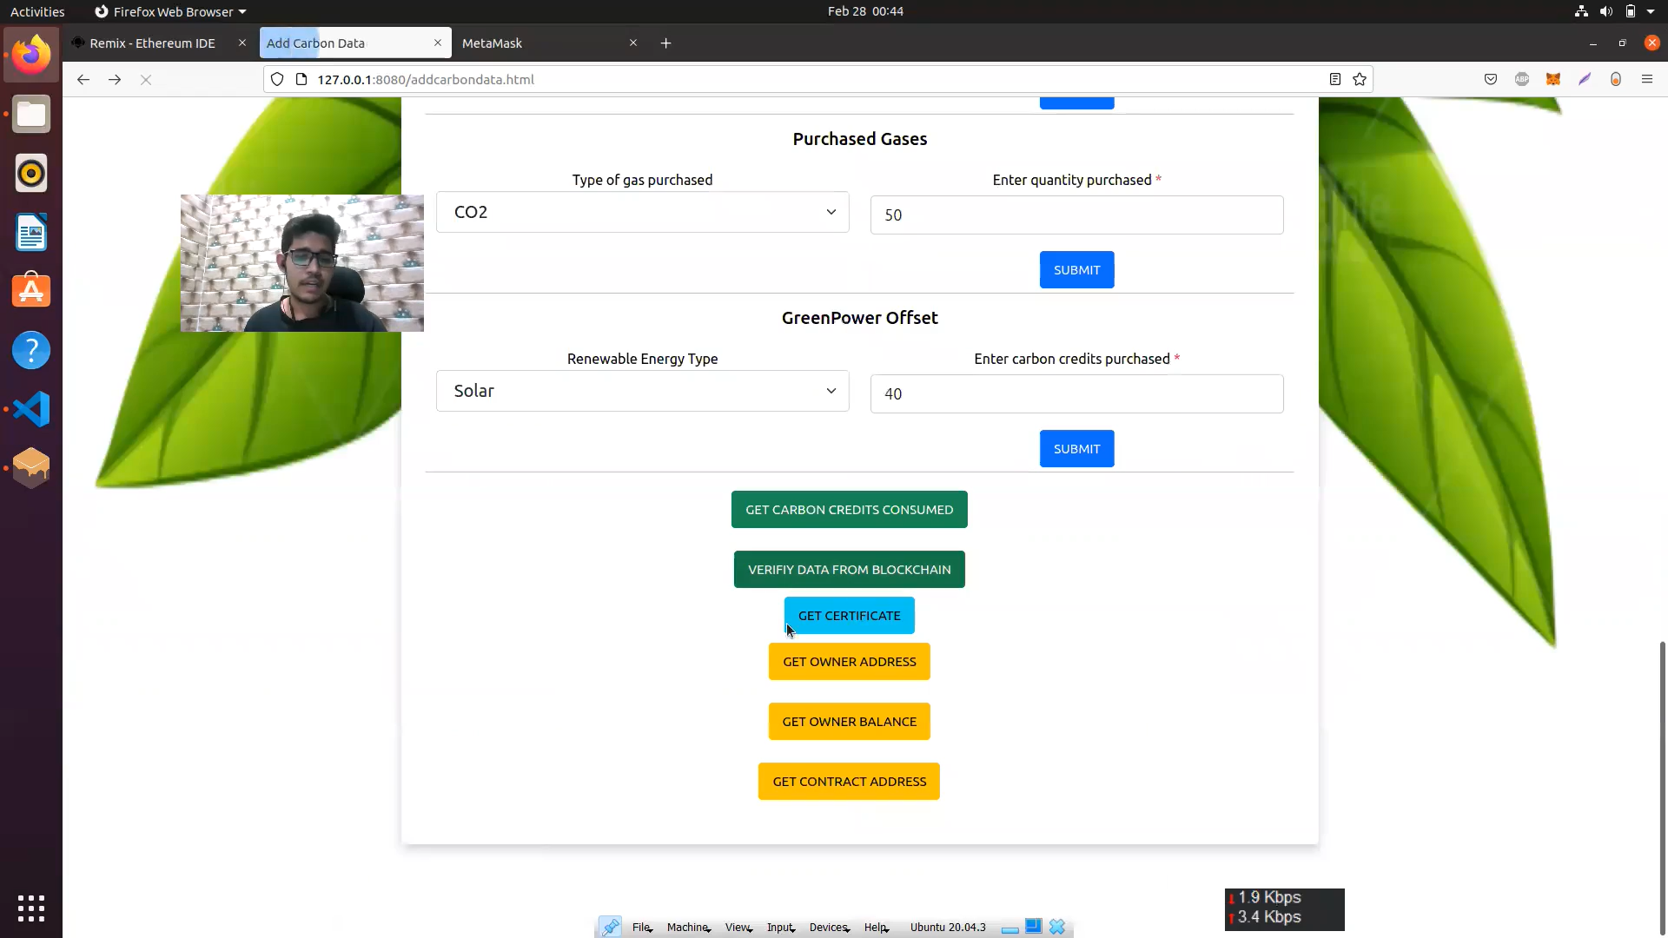
Task: Click the site shield tracking protection icon
Action: 277,79
